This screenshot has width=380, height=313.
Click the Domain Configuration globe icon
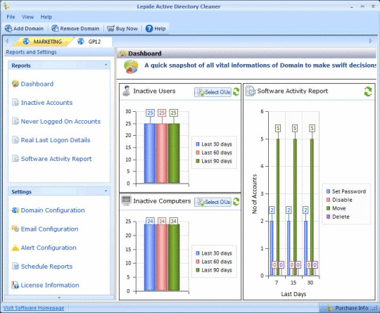click(15, 210)
